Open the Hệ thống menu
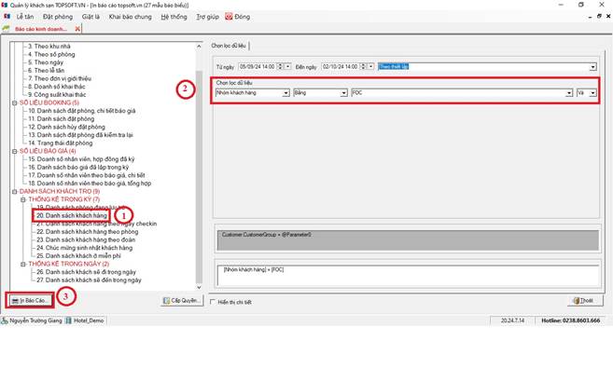Image resolution: width=613 pixels, height=382 pixels. [x=174, y=17]
